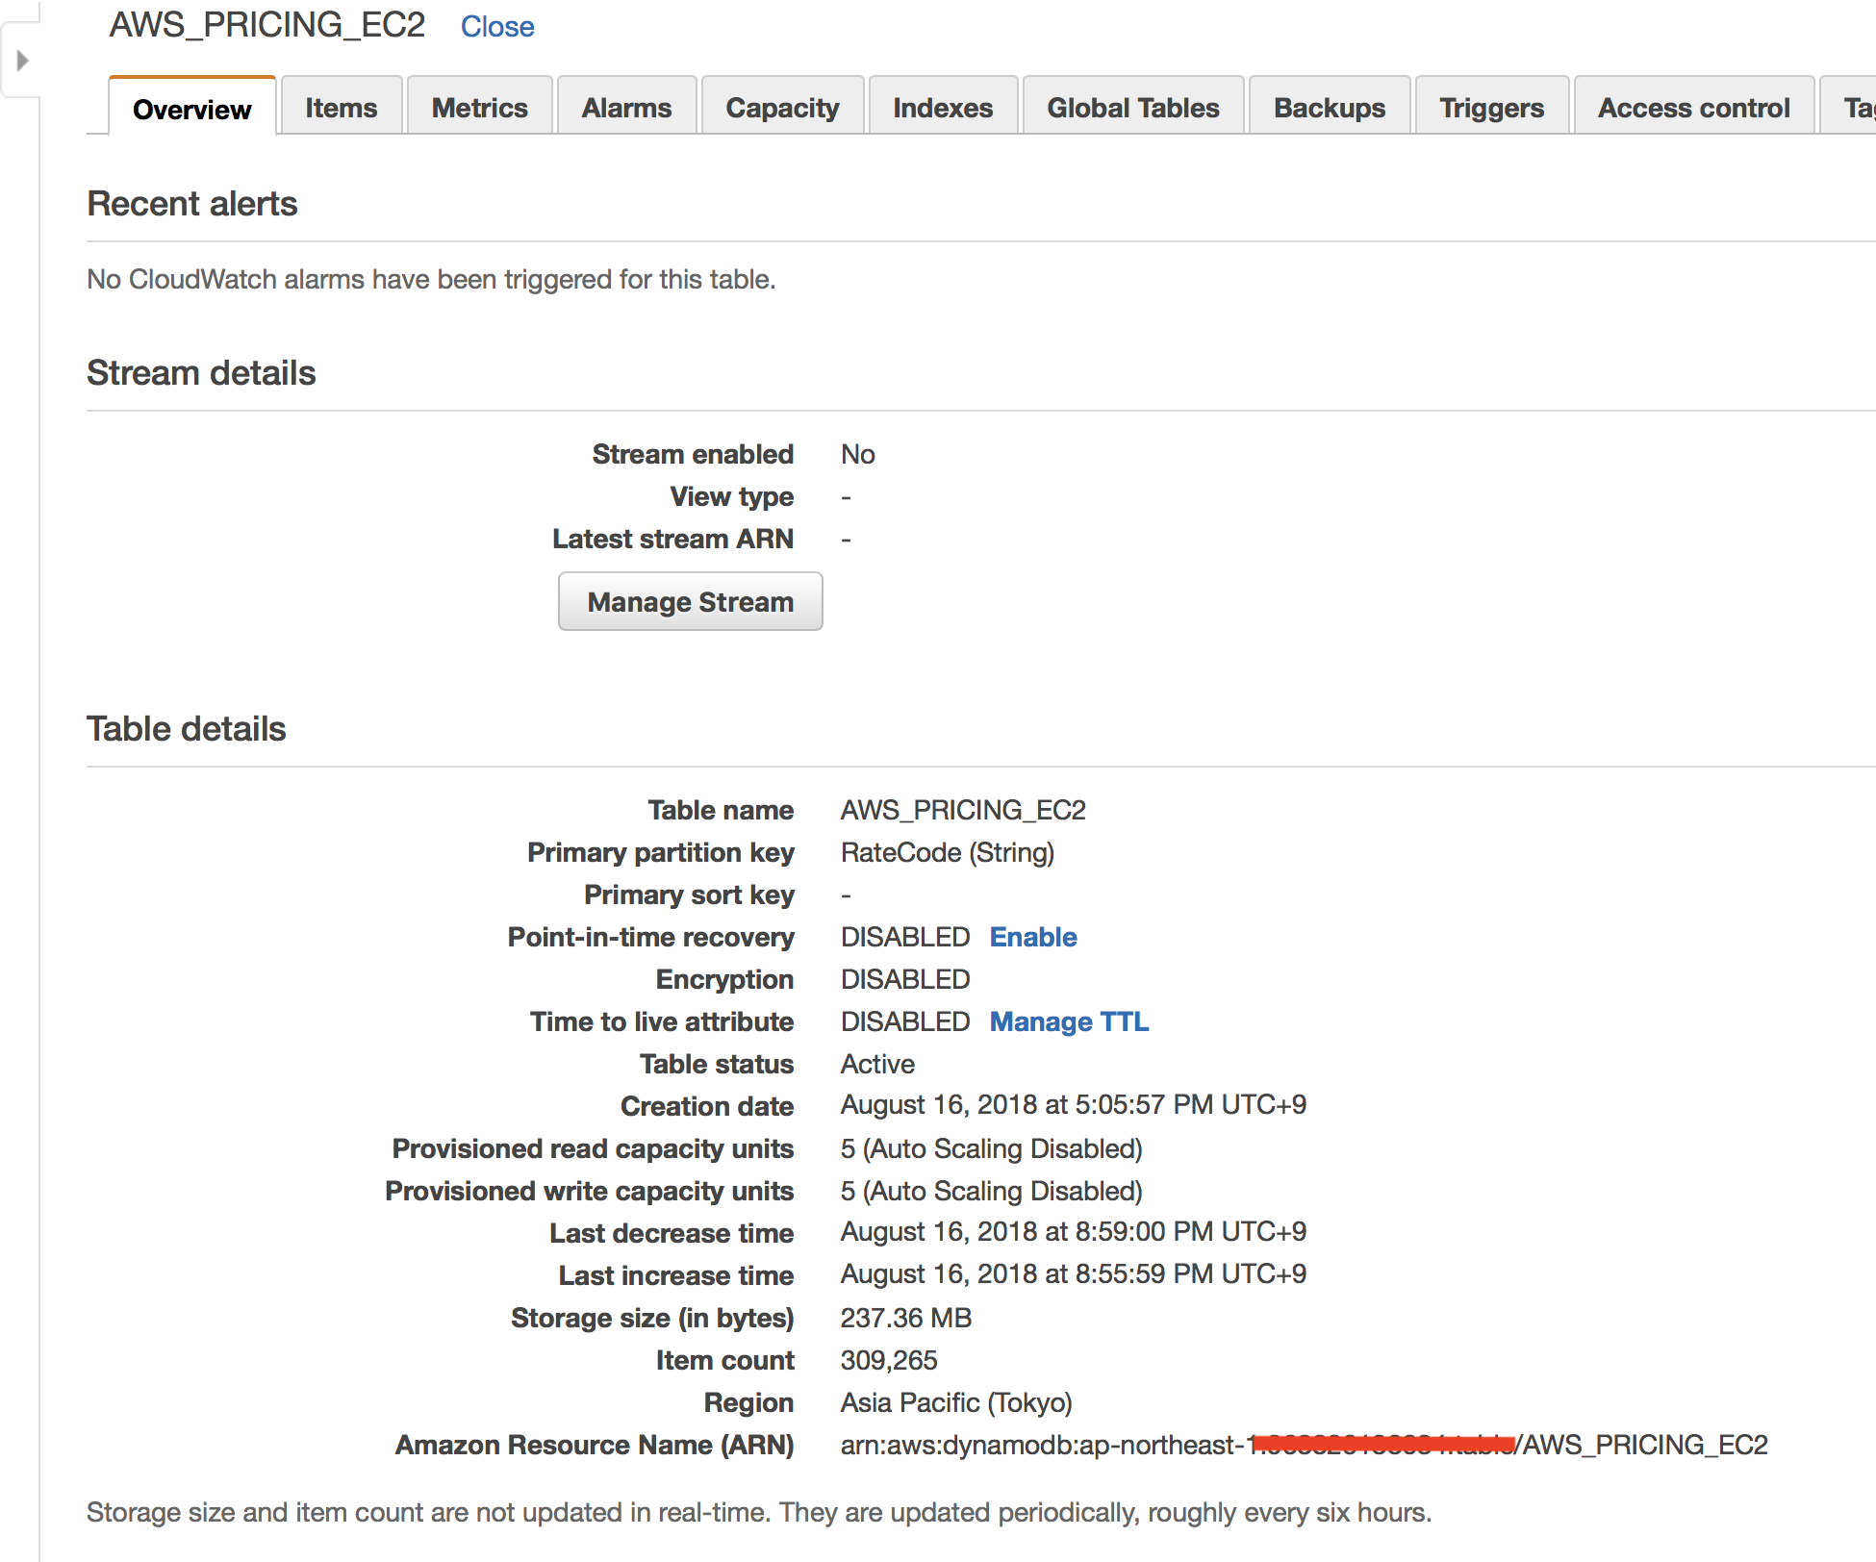View the Triggers tab
Screen dimensions: 1876x1562
(x=1492, y=108)
